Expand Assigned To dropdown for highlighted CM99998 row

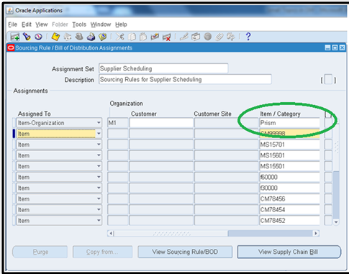(99, 134)
